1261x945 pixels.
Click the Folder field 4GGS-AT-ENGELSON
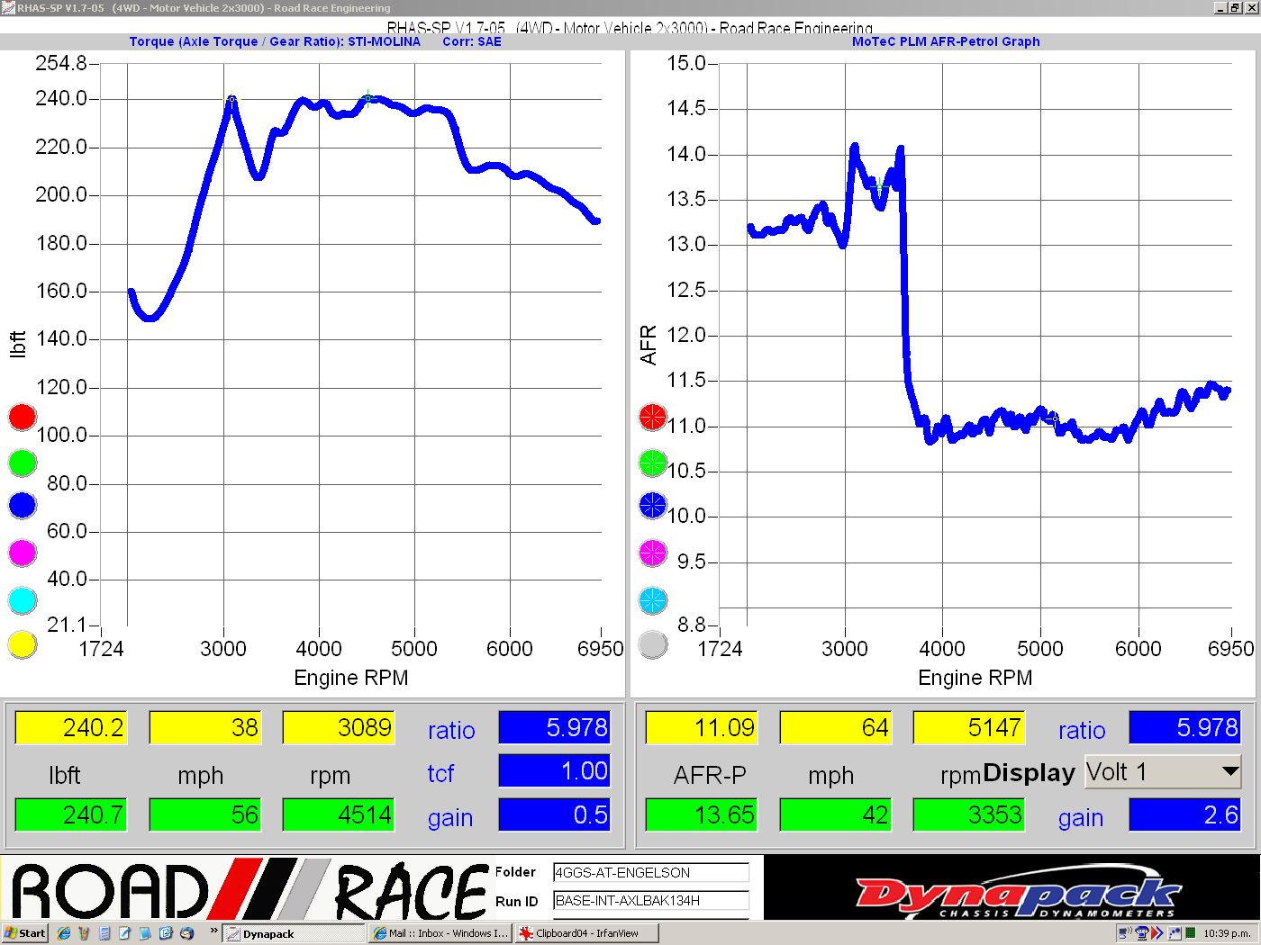(x=650, y=872)
